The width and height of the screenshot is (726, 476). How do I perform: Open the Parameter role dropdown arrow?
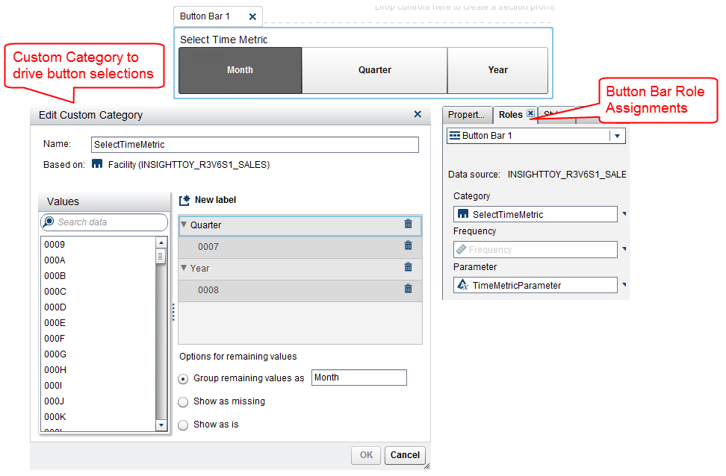coord(624,284)
